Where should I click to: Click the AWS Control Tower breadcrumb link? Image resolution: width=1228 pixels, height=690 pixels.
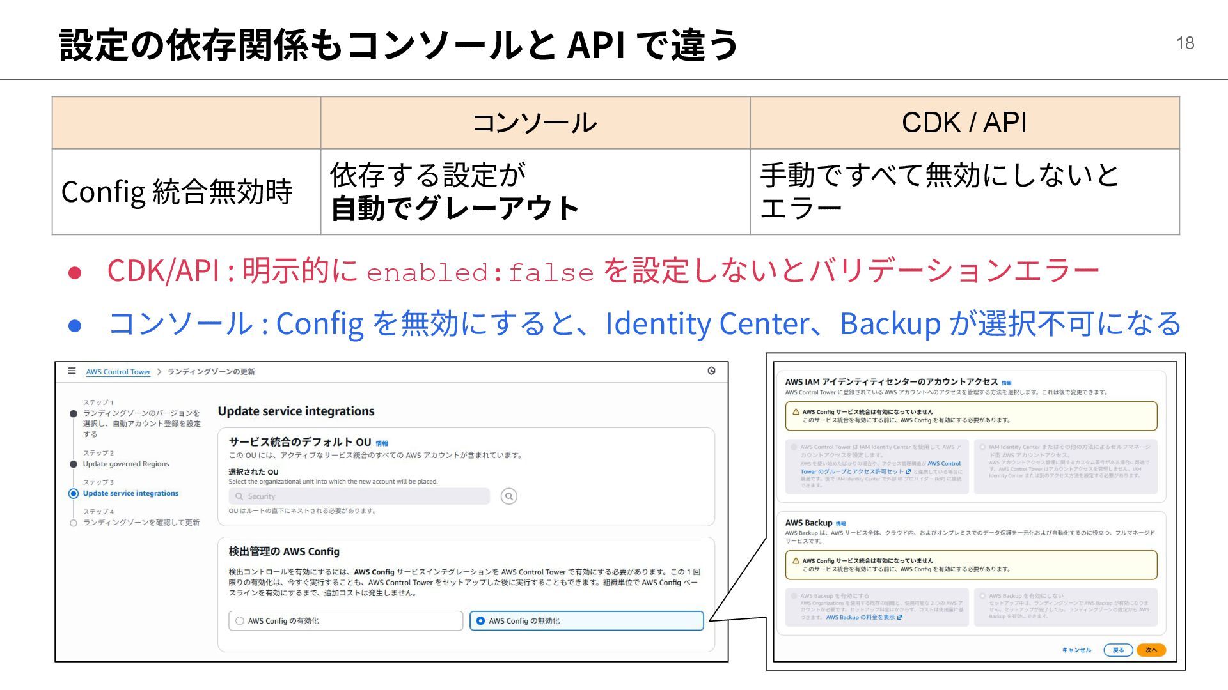click(x=118, y=371)
